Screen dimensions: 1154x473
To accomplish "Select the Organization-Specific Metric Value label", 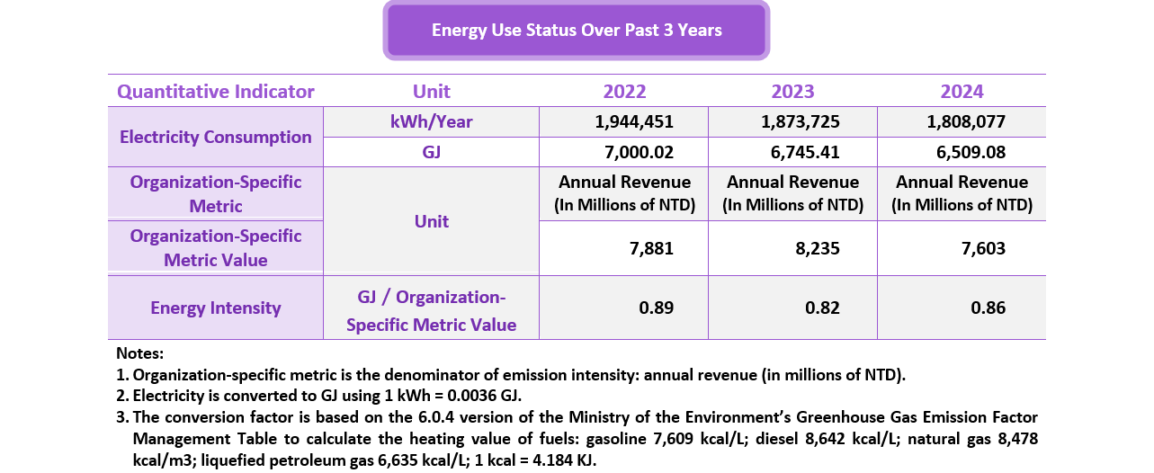I will coord(216,248).
